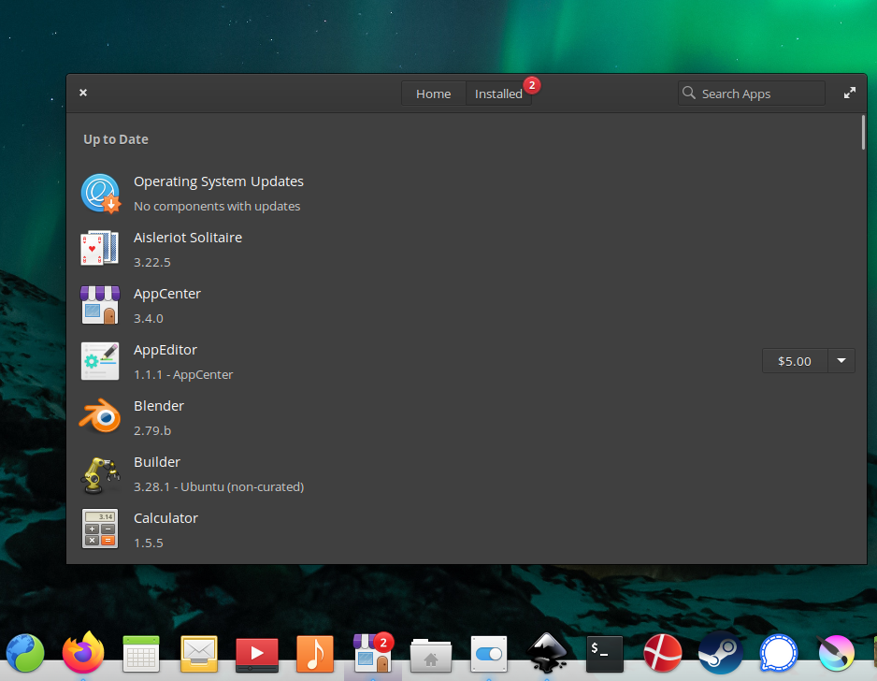
Task: Maximize AppCenter with the expand arrows icon
Action: pyautogui.click(x=850, y=93)
